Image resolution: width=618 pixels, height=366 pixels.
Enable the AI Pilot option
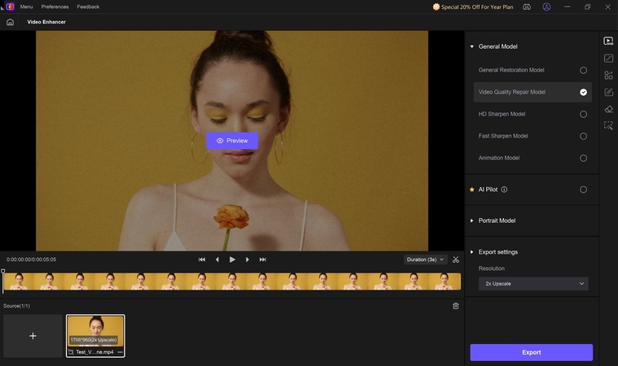coord(583,190)
